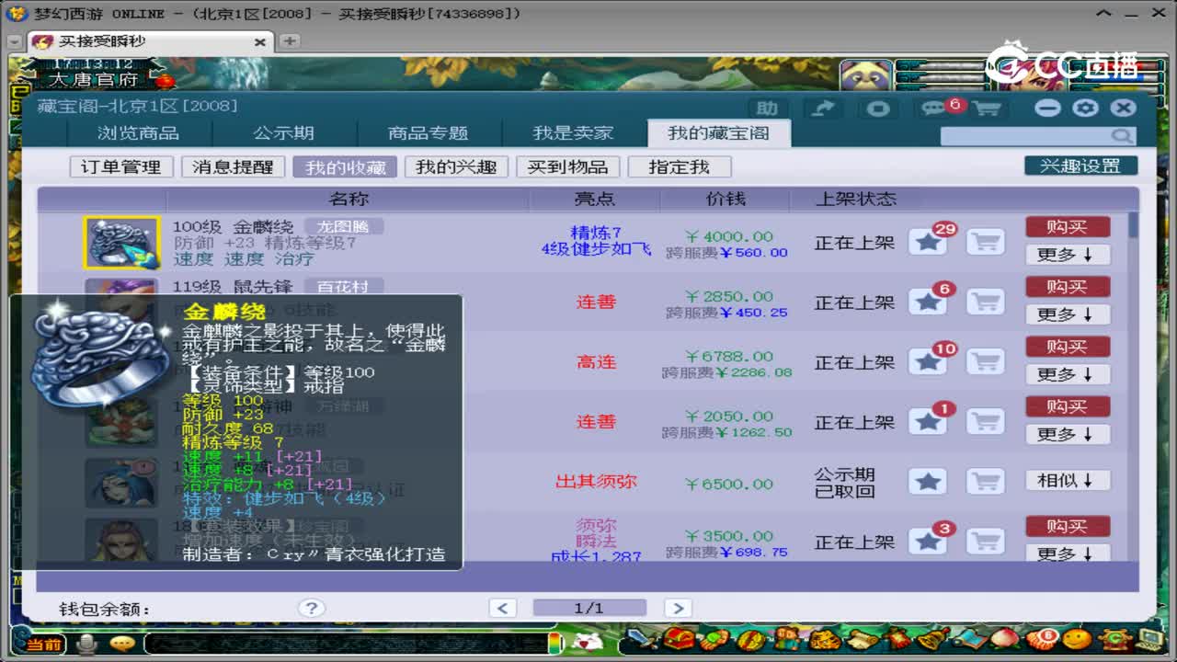1177x662 pixels.
Task: Switch to 公示期 tab
Action: pos(283,133)
